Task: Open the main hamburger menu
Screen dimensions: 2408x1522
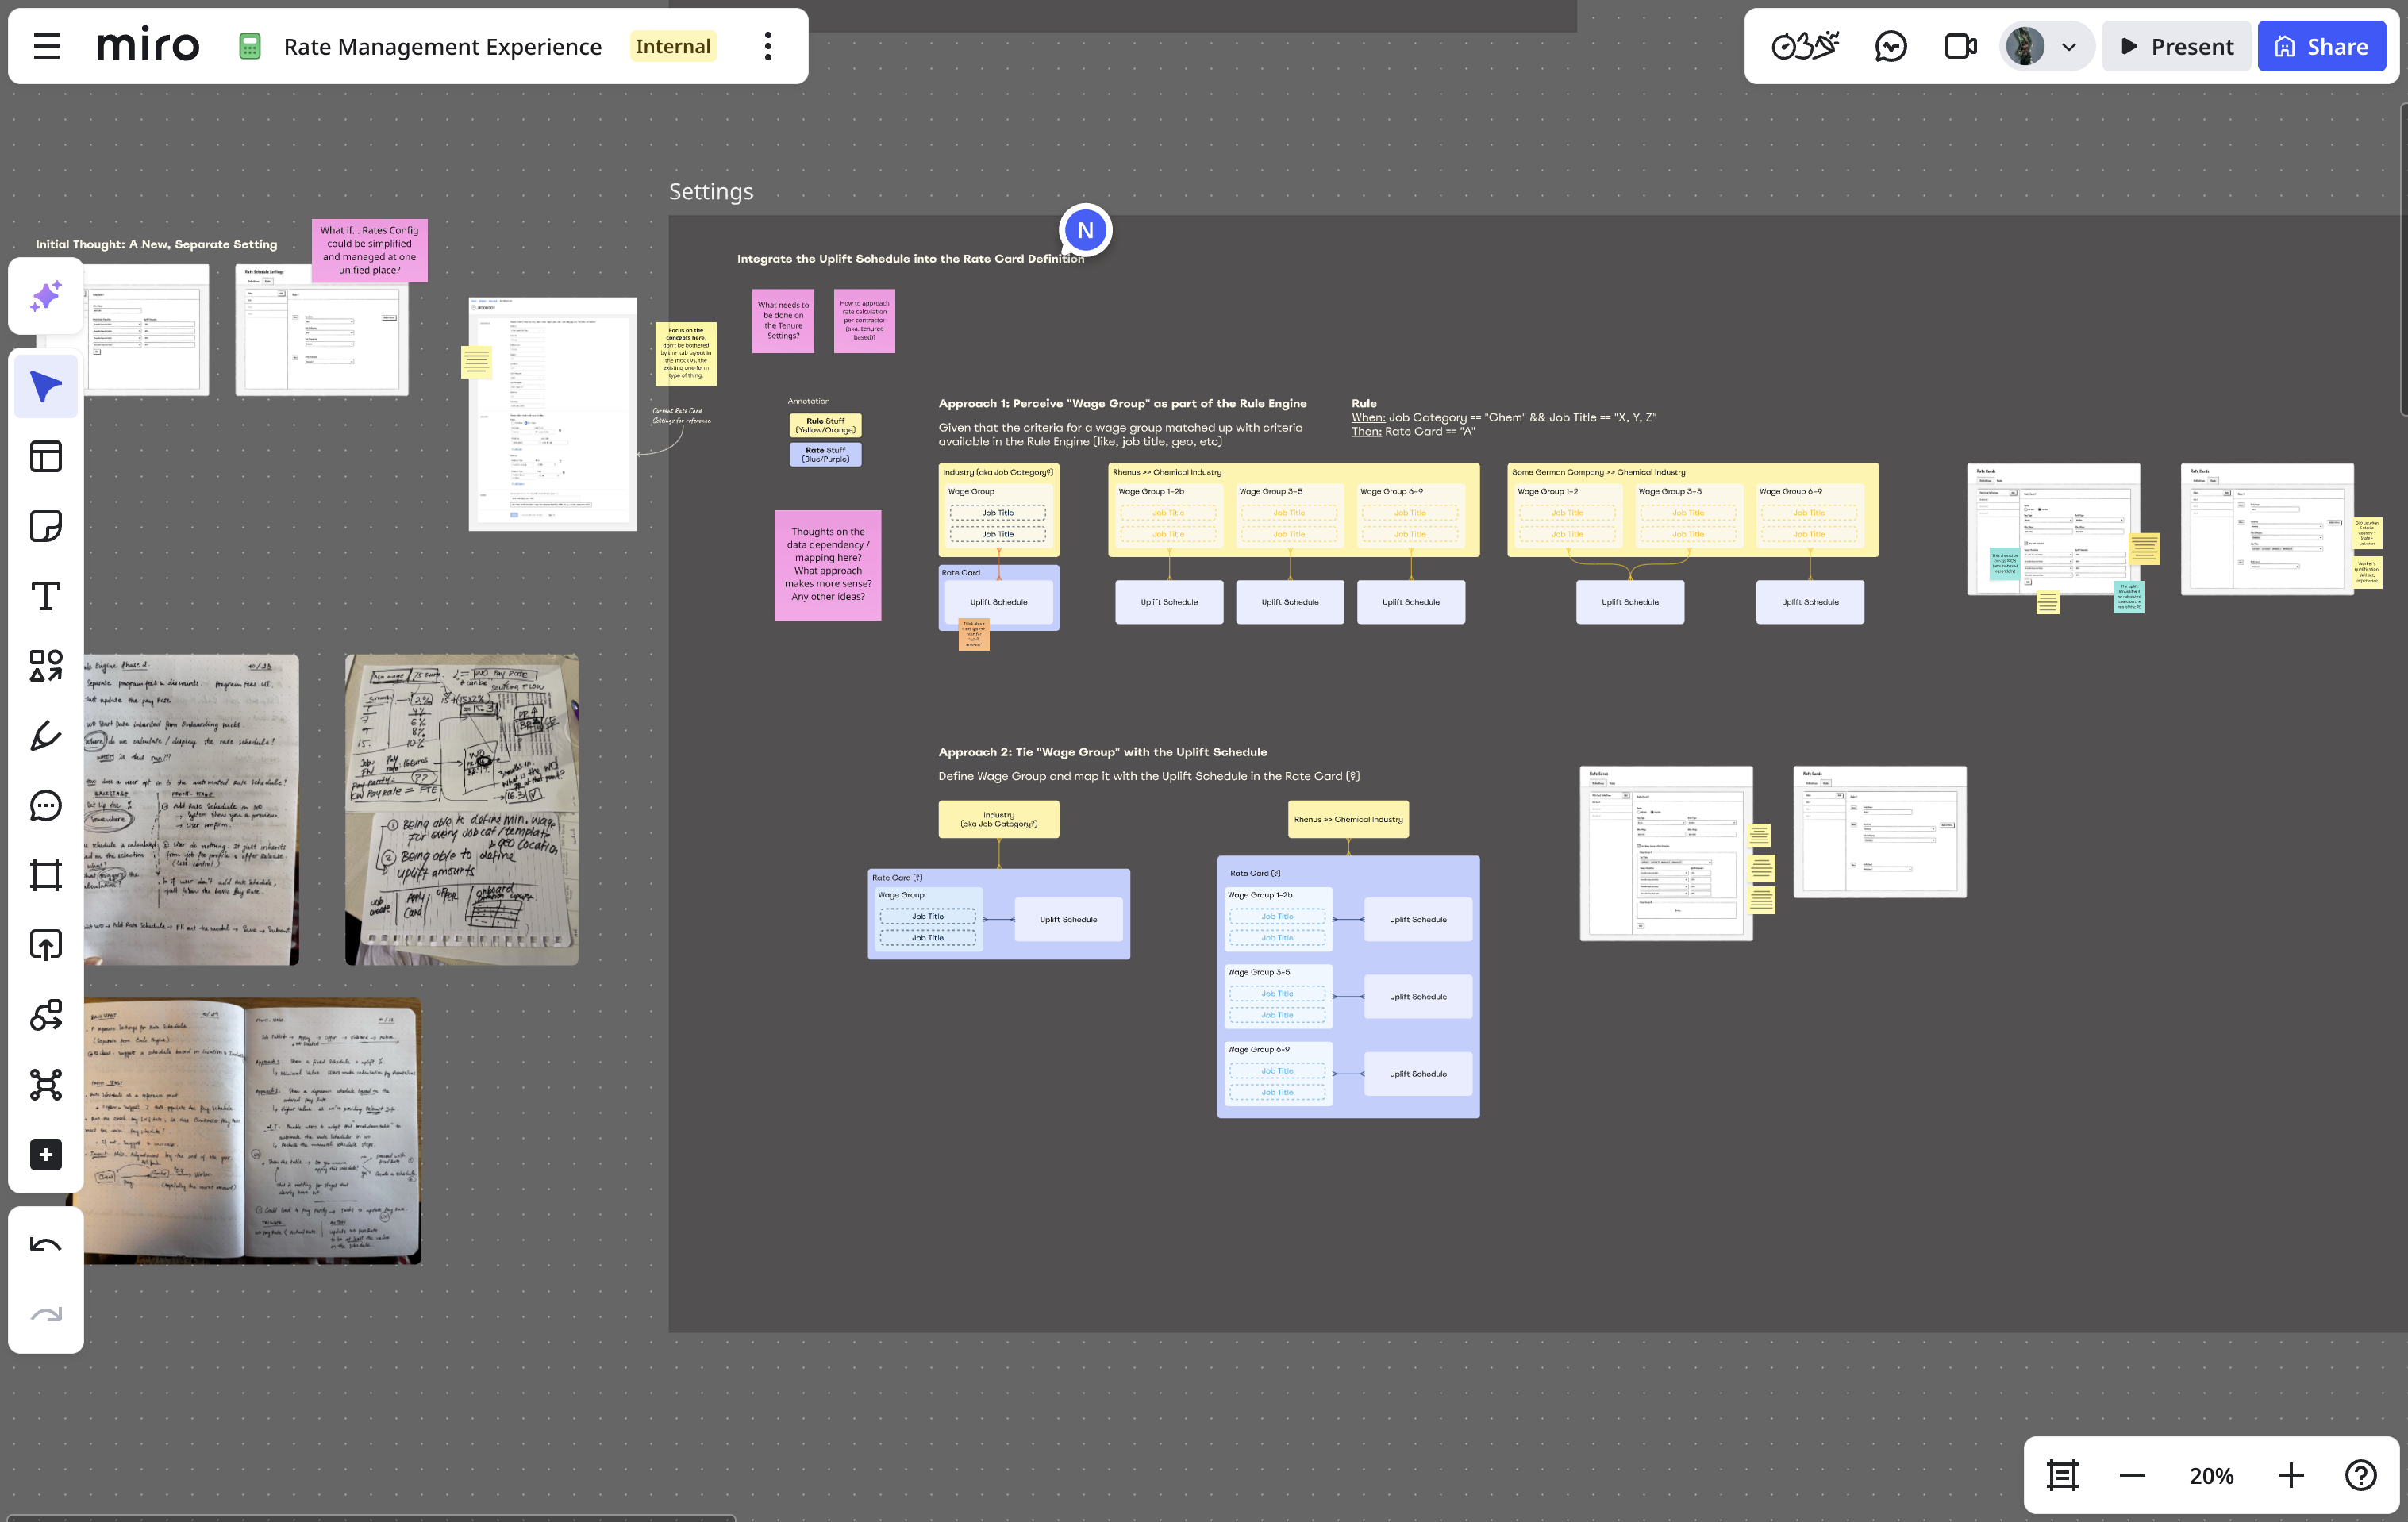Action: tap(46, 46)
